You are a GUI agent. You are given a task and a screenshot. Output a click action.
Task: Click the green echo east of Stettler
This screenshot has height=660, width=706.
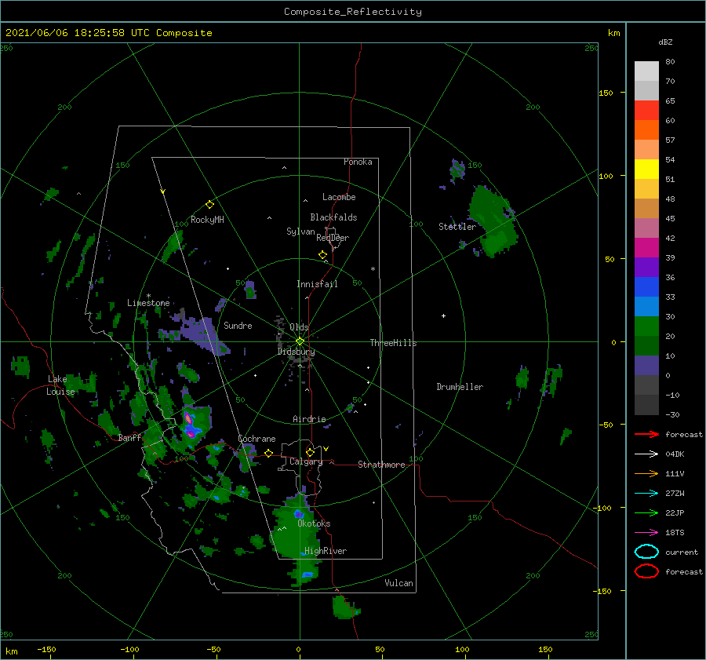[493, 223]
